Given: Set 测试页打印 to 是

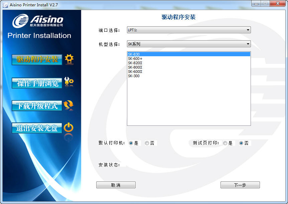Looking at the screenshot, I should click(x=225, y=143).
